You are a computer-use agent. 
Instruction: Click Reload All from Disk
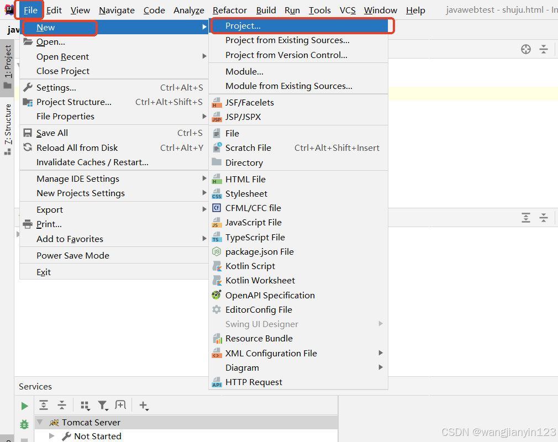114,148
